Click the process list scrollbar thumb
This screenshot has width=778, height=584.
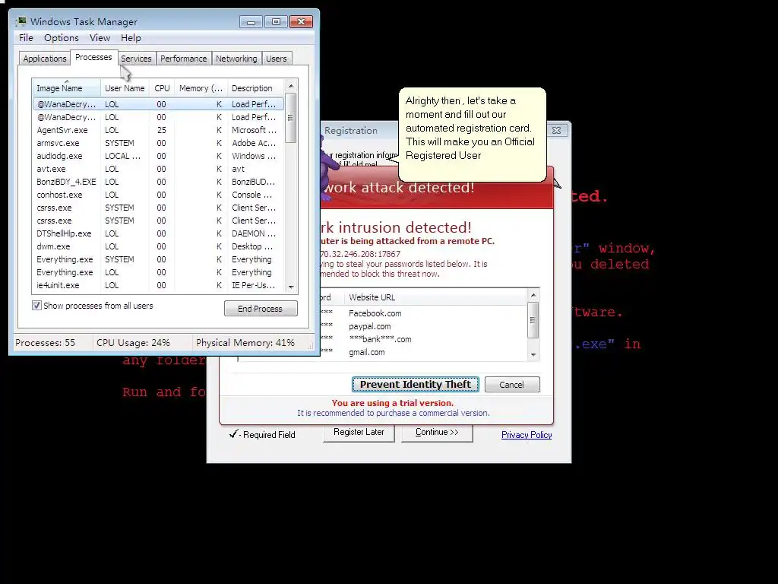pos(291,118)
